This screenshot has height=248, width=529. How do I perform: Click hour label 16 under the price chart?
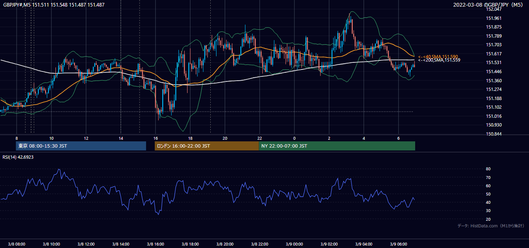(x=156, y=138)
